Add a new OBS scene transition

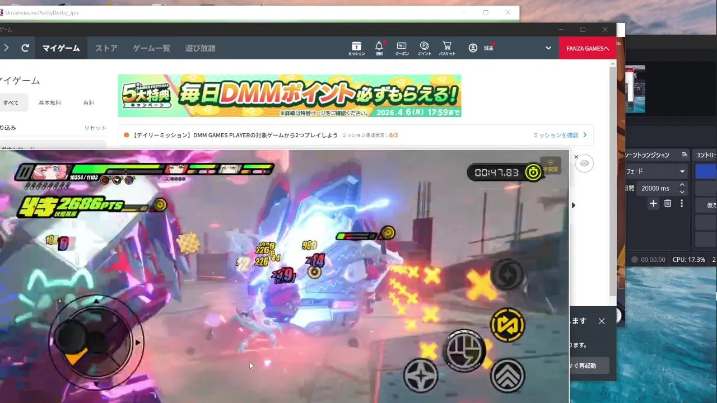click(x=653, y=204)
